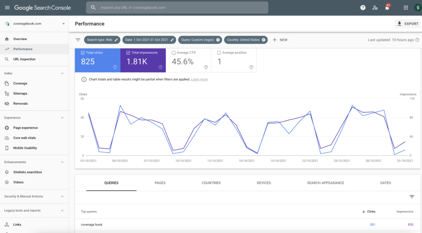Expand Legacy tools and reports section
Image resolution: width=422 pixels, height=233 pixels.
pos(62,210)
